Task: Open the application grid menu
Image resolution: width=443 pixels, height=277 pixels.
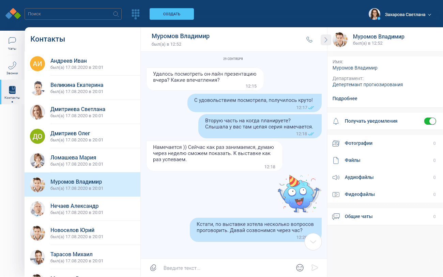Action: click(x=136, y=14)
